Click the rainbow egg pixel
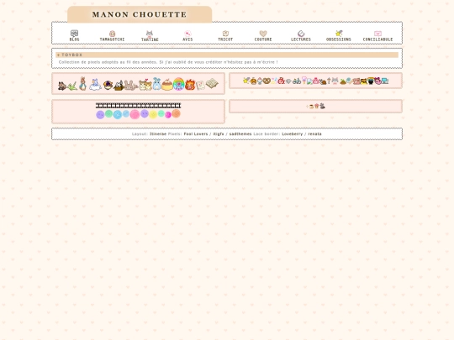The height and width of the screenshot is (340, 454). coord(178,84)
